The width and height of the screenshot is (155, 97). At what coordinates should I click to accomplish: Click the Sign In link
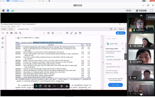pos(122,29)
